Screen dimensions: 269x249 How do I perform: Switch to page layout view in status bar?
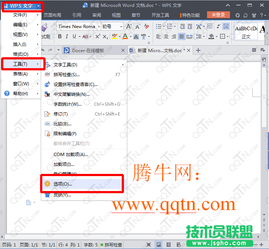click(x=159, y=245)
